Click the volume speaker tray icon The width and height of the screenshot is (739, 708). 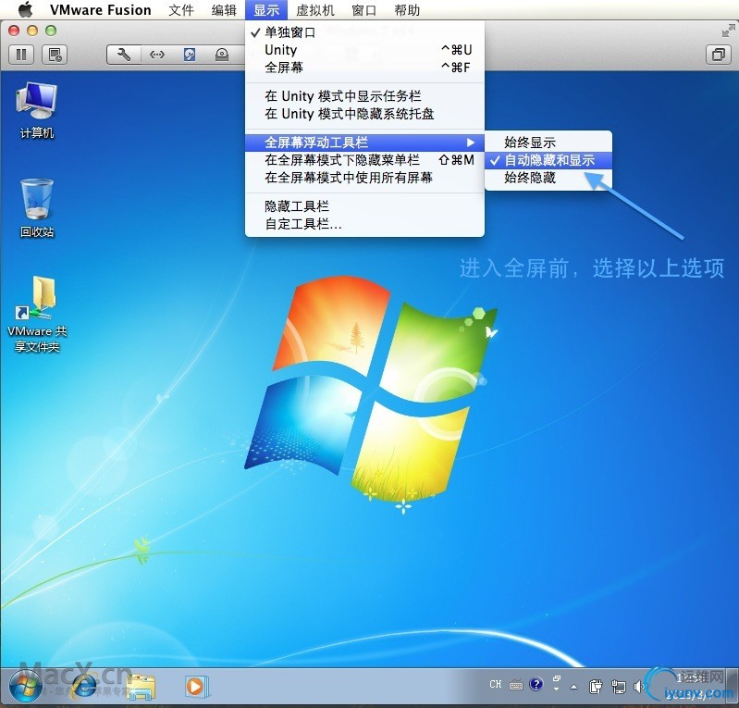(x=639, y=687)
